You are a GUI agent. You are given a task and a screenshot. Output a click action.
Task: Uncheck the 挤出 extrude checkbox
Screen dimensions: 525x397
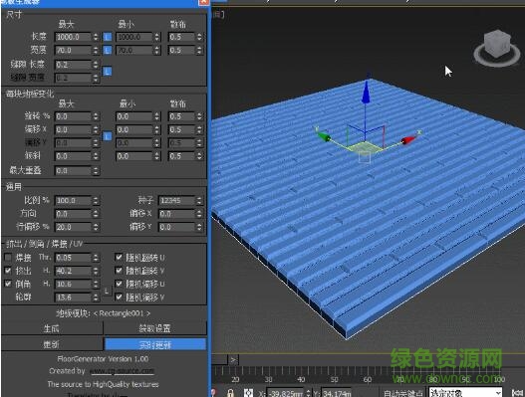8,271
